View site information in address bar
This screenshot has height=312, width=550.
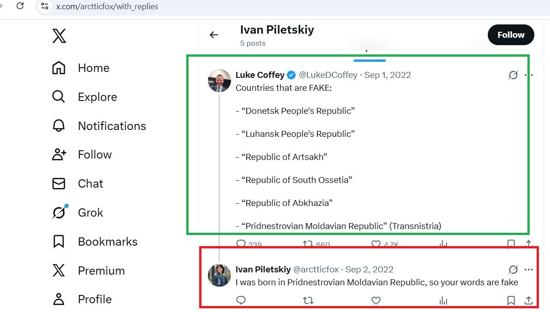click(x=44, y=6)
